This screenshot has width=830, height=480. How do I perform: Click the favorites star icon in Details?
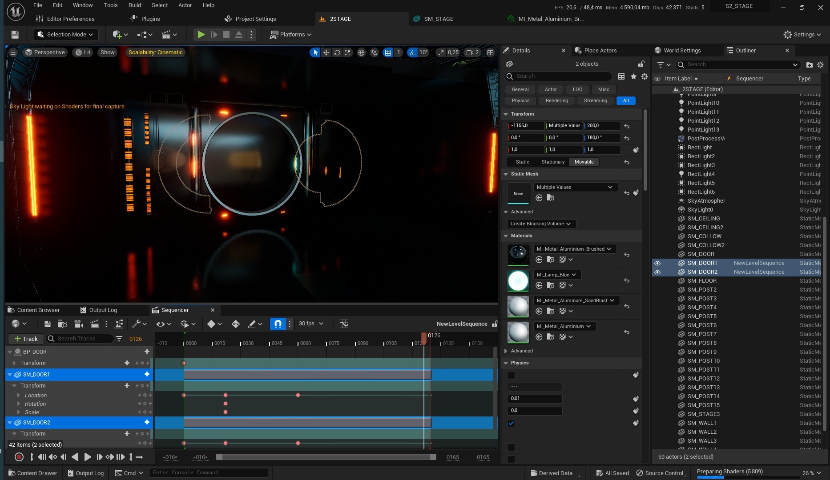tap(633, 76)
